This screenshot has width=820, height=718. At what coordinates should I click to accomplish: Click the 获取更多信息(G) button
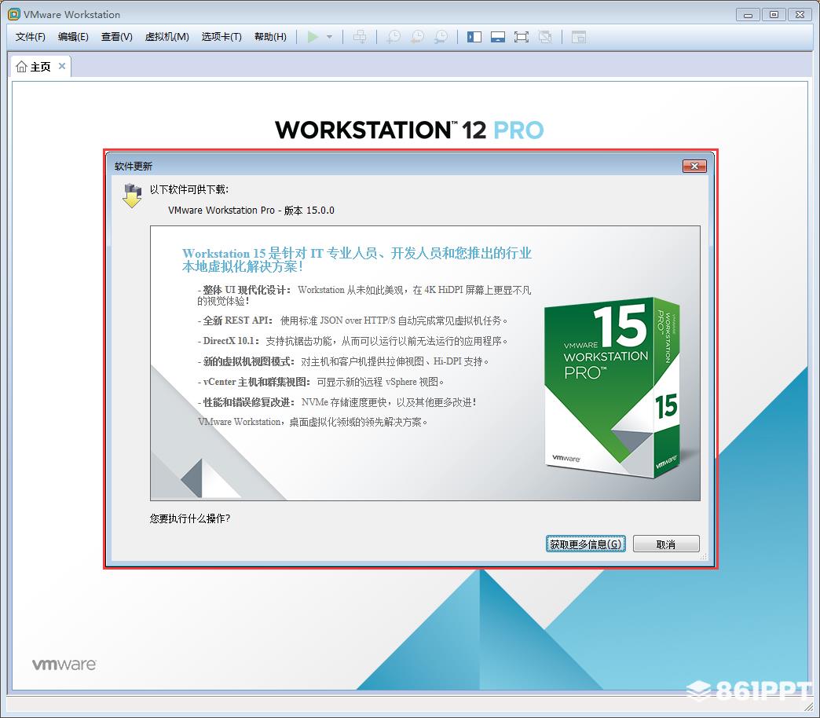(586, 544)
